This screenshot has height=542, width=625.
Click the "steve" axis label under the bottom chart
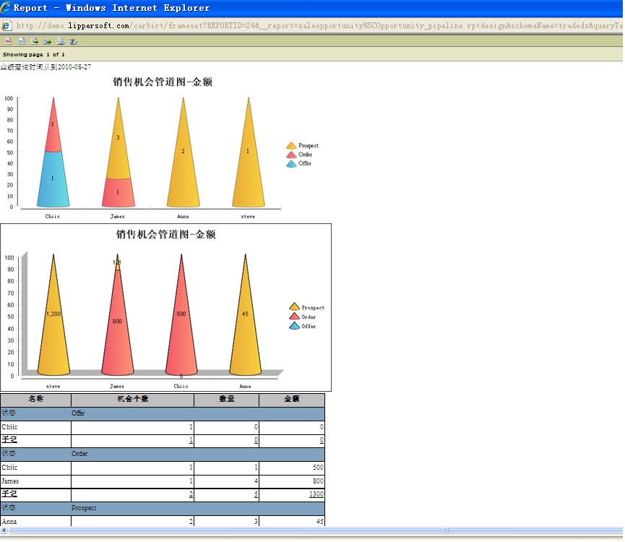pos(53,386)
